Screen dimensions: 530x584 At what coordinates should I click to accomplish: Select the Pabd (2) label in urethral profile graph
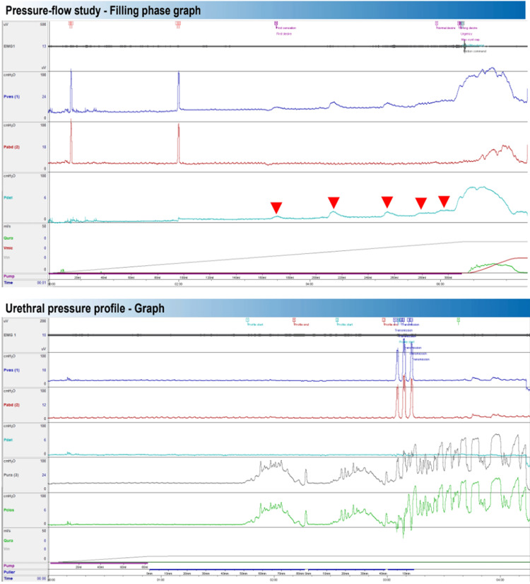11,405
